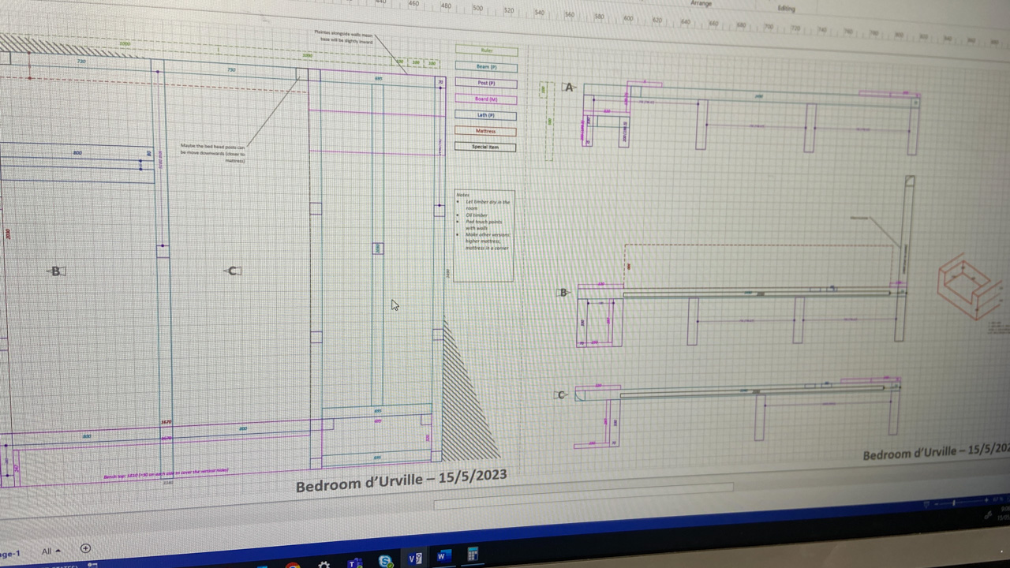Open Microsoft Word from the taskbar
The width and height of the screenshot is (1010, 568).
(443, 556)
